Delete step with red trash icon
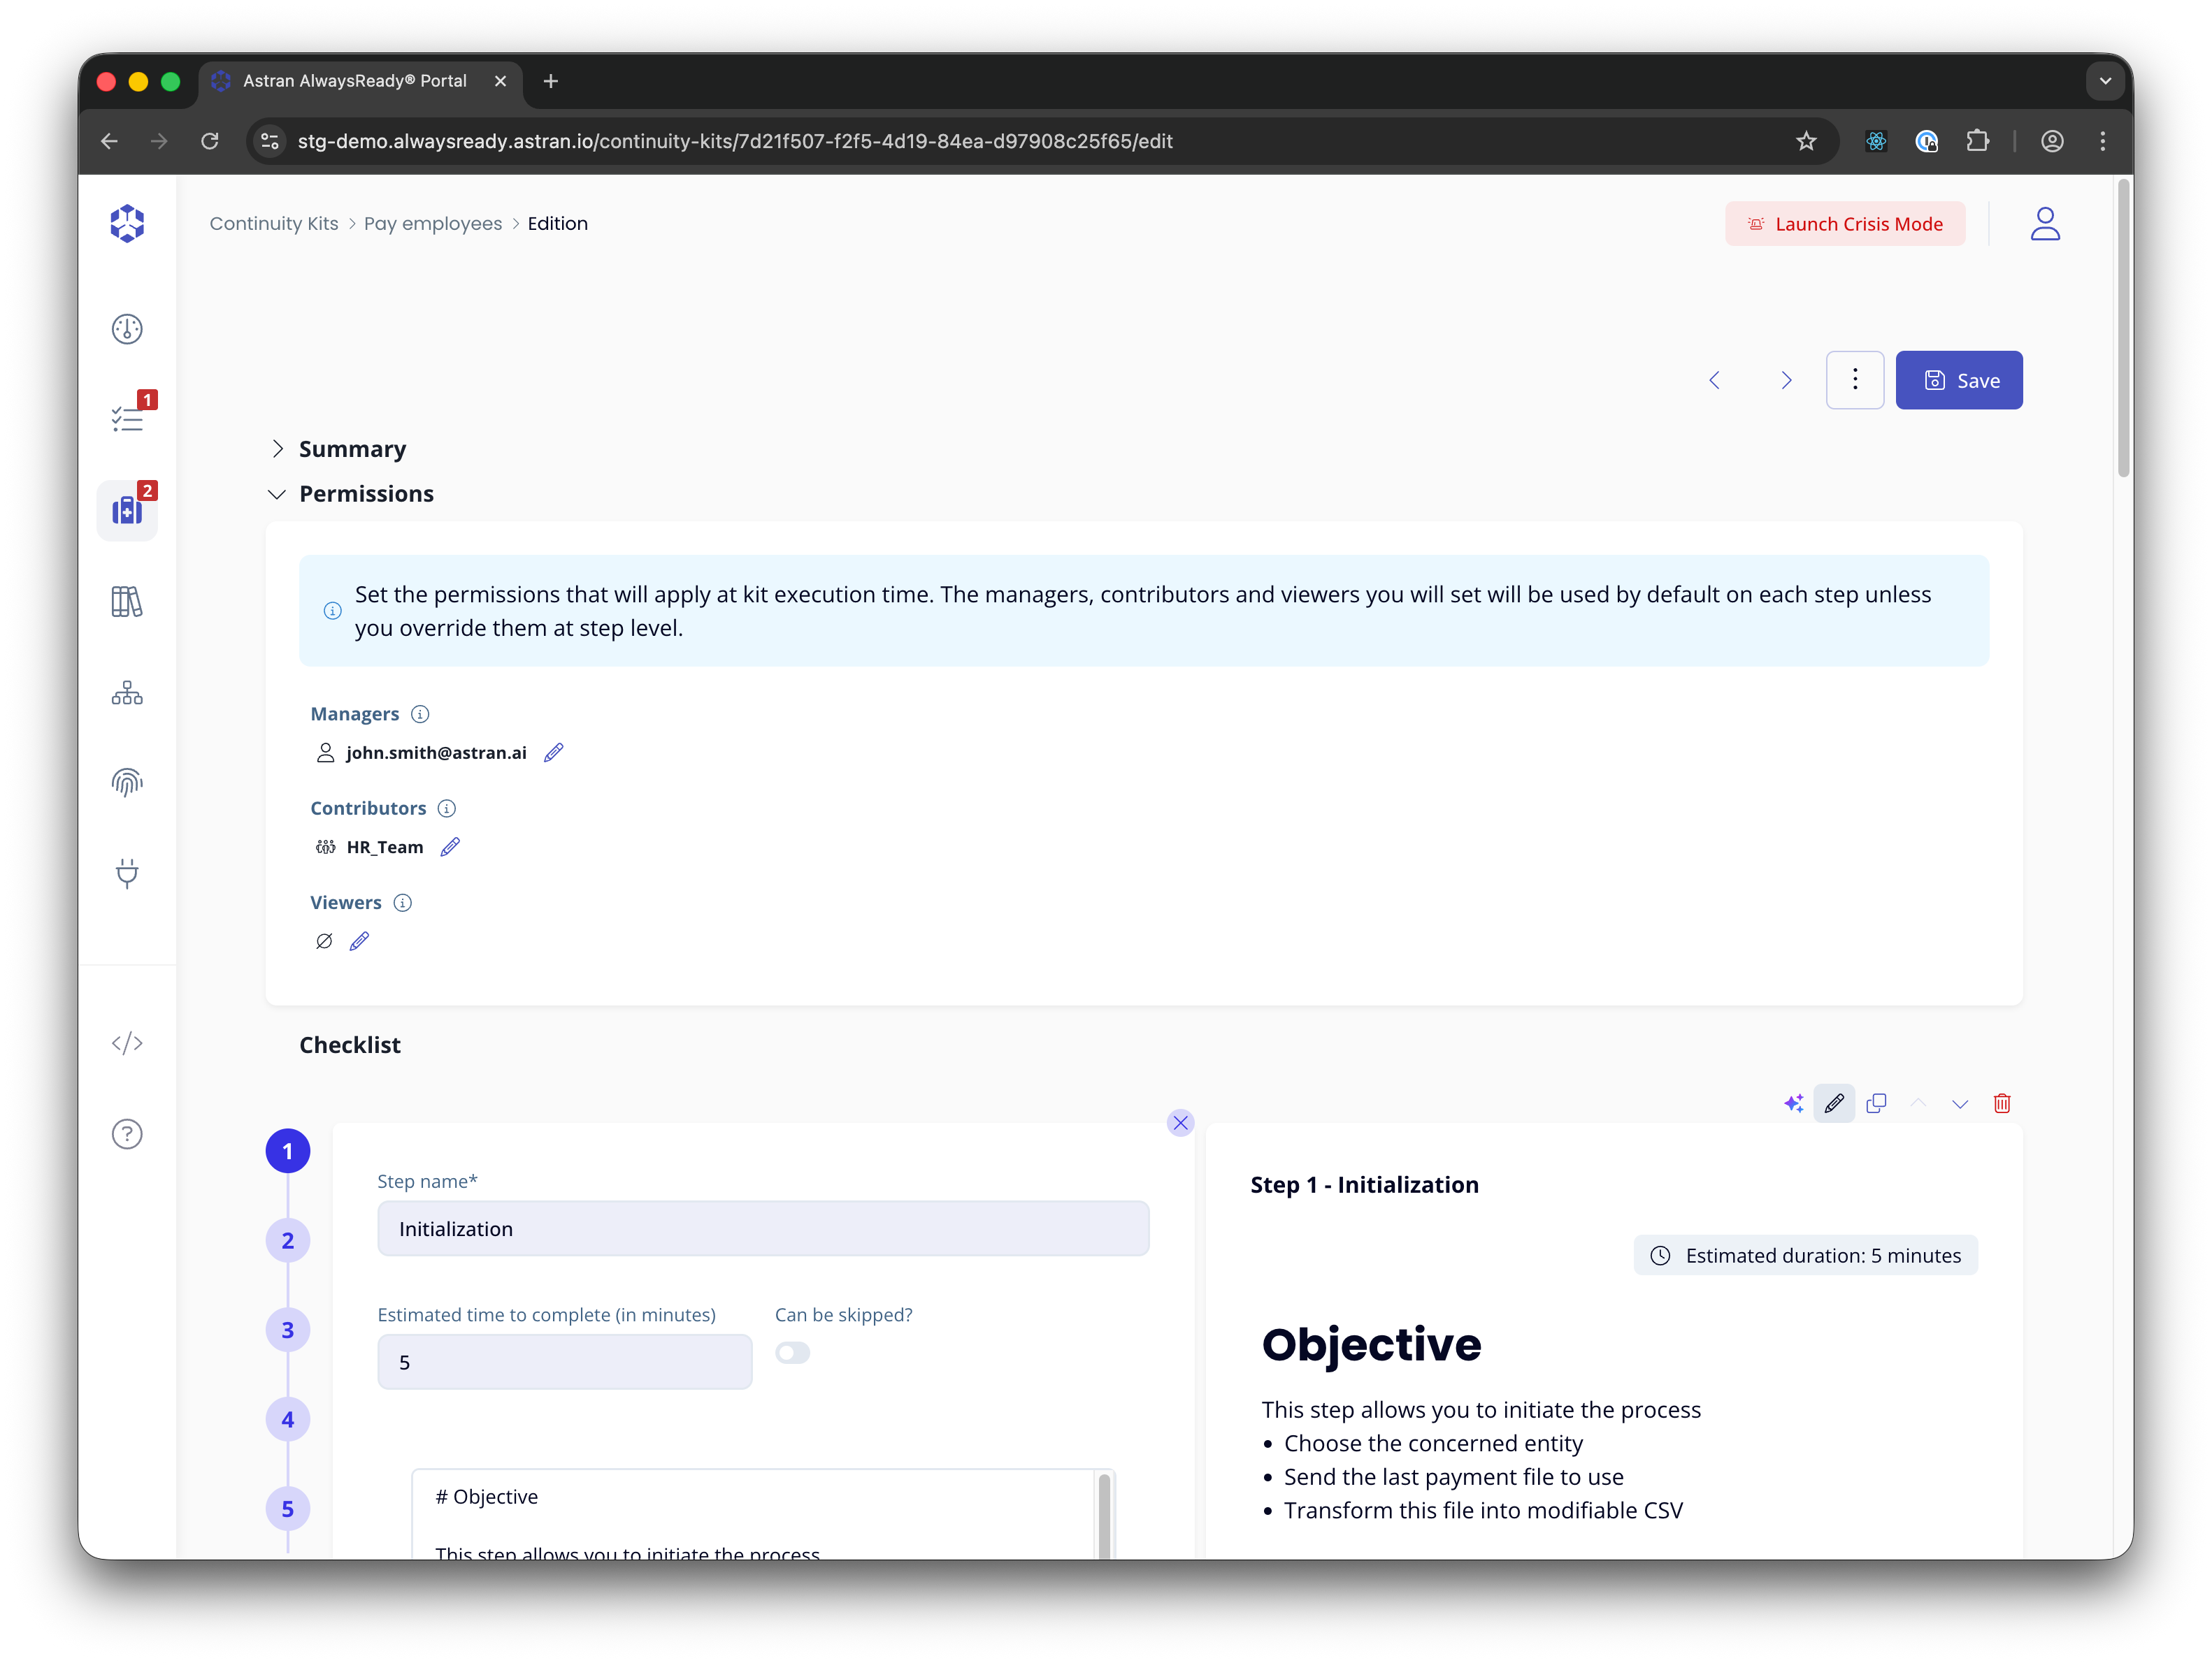The height and width of the screenshot is (1663, 2212). 2002,1103
